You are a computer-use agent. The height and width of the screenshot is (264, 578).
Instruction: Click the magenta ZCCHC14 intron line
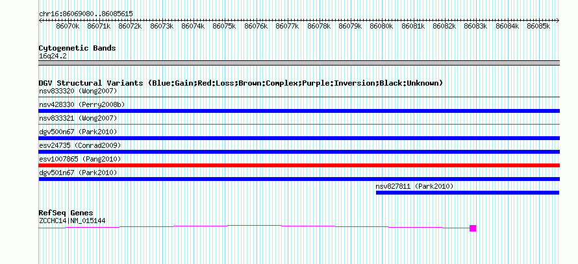254,225
